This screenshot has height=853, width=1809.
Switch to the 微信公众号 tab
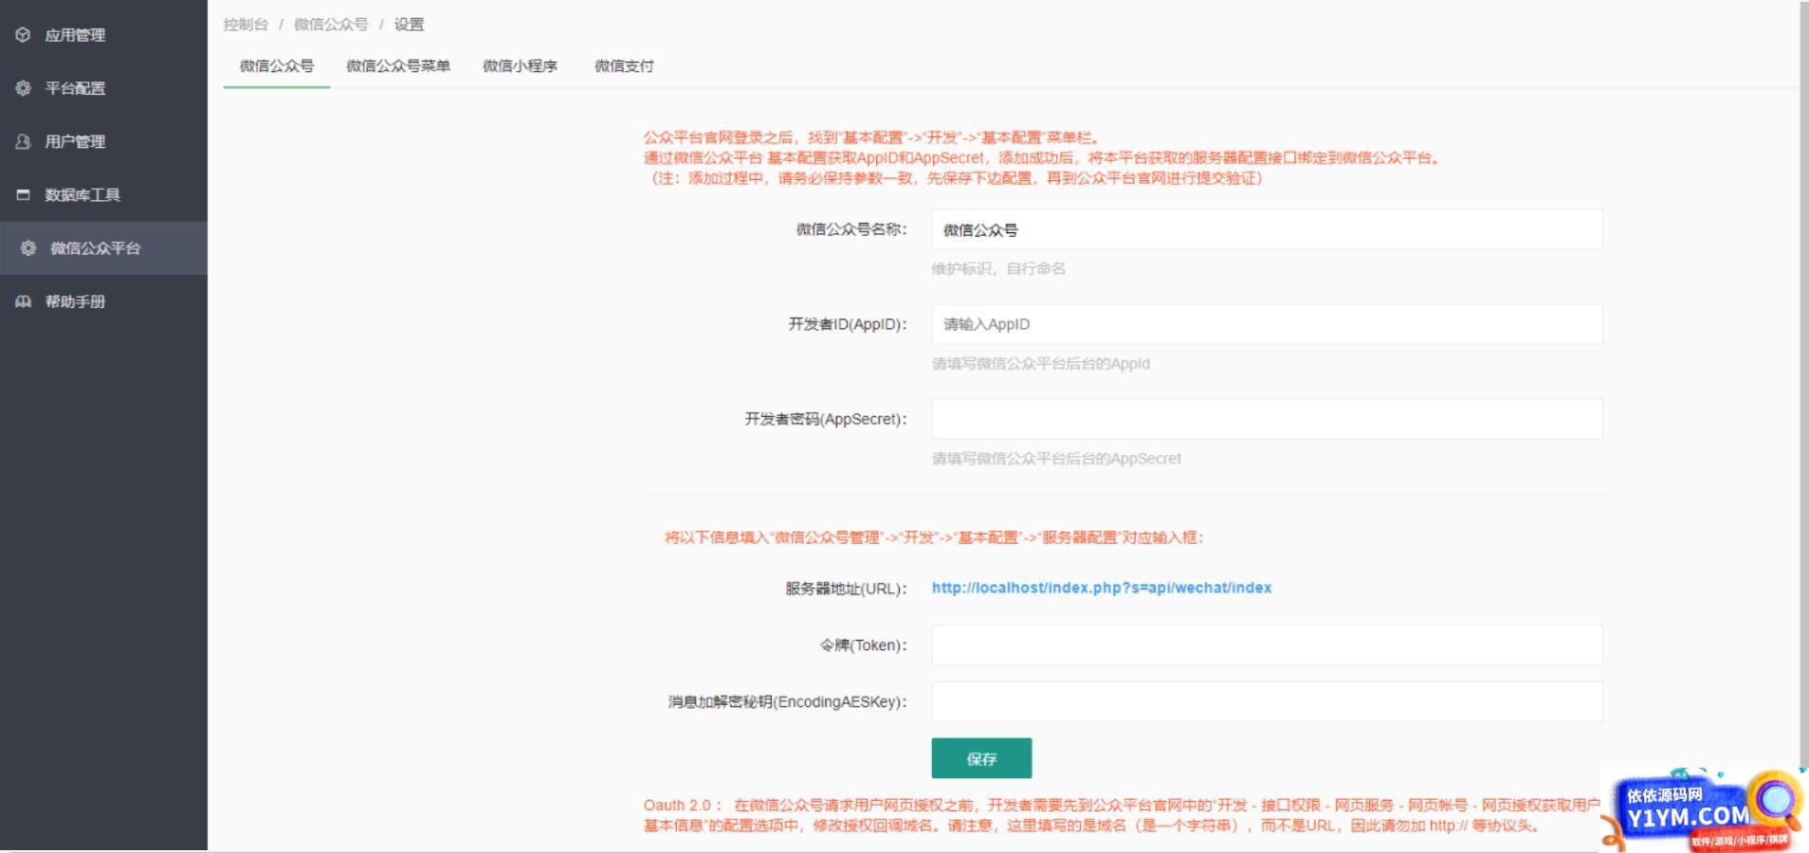pos(277,66)
